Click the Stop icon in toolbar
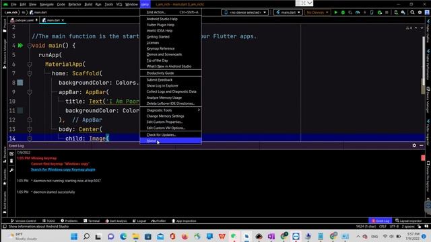The width and height of the screenshot is (431, 242). (x=387, y=12)
